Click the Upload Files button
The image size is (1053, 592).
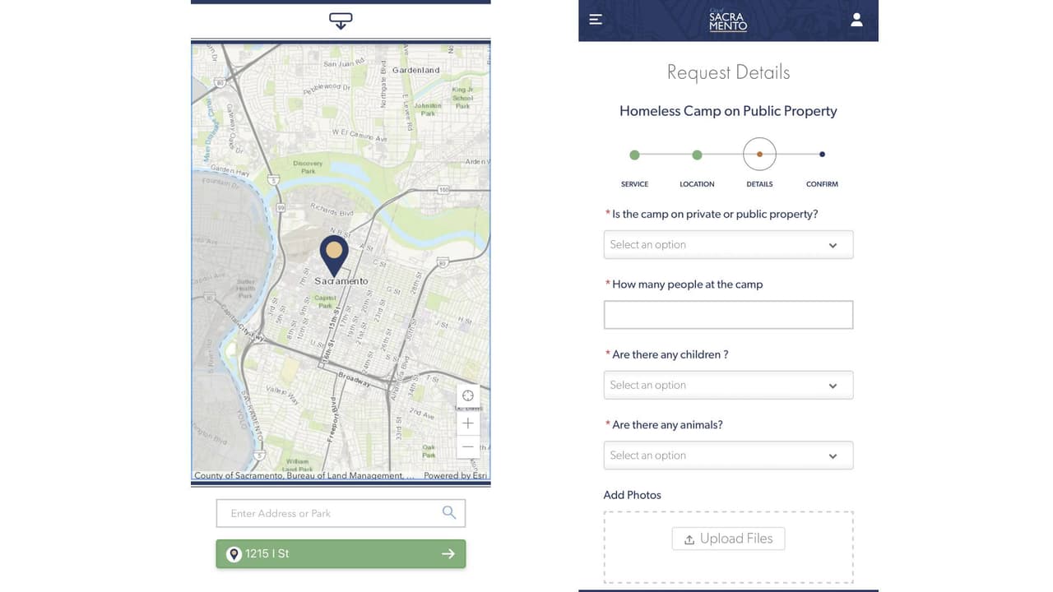[728, 538]
